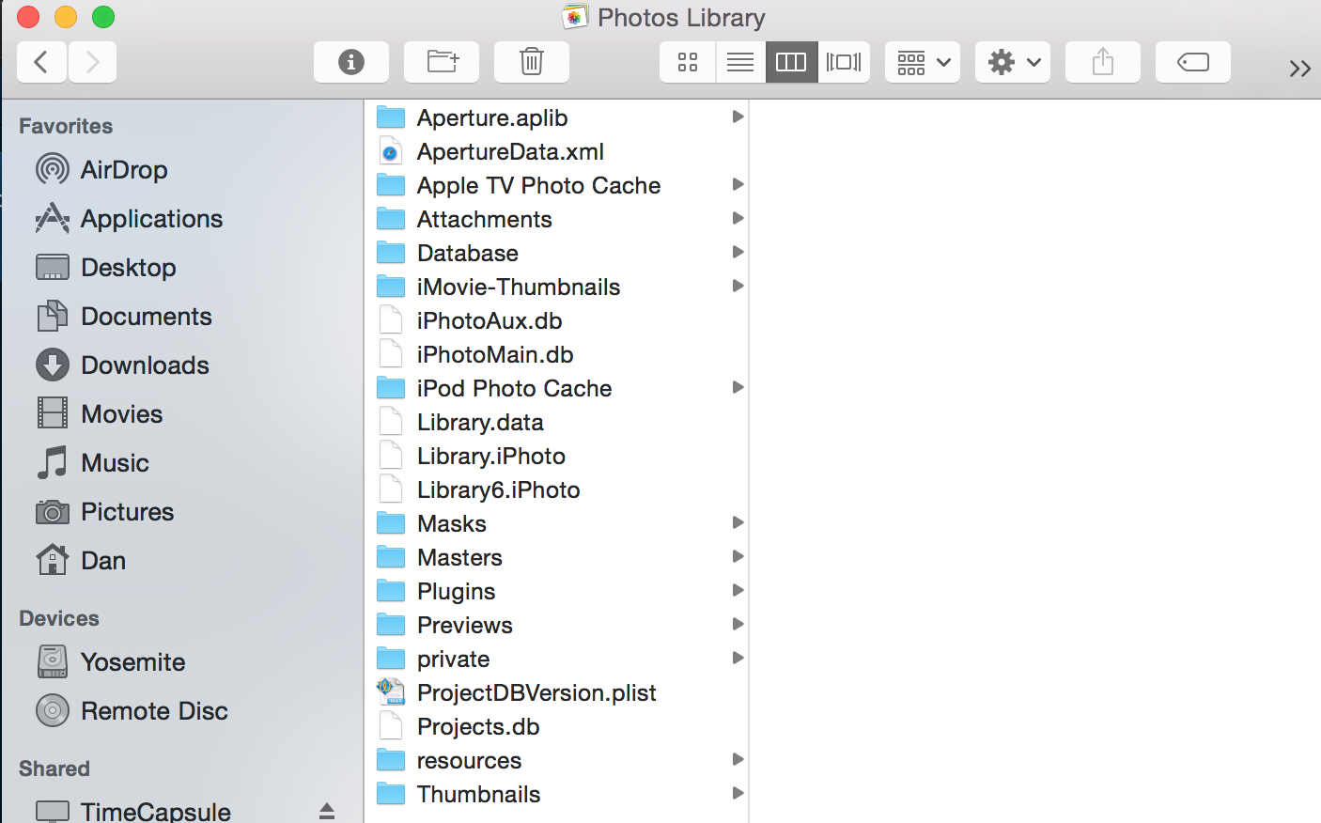Switch to list view
The image size is (1321, 823).
tap(740, 62)
